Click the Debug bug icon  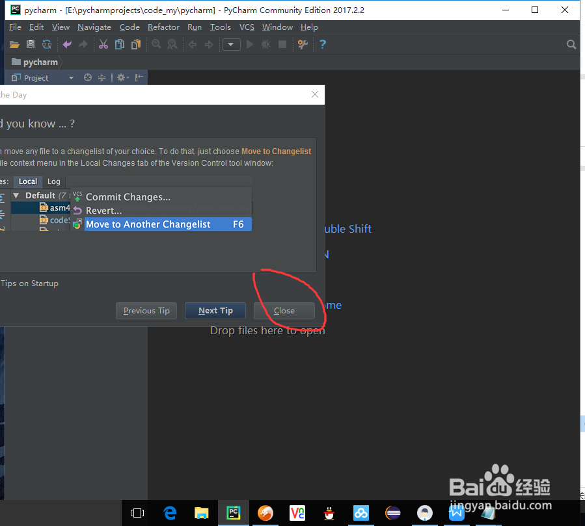266,45
